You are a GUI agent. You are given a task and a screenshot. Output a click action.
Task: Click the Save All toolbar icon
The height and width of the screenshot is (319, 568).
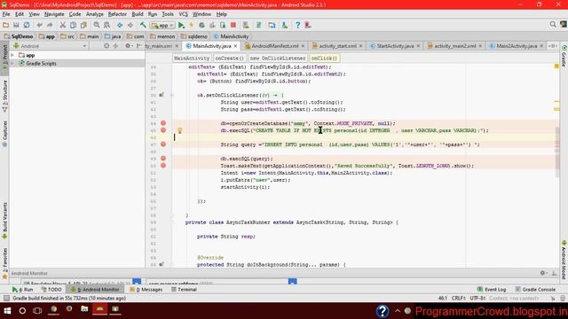(x=16, y=25)
